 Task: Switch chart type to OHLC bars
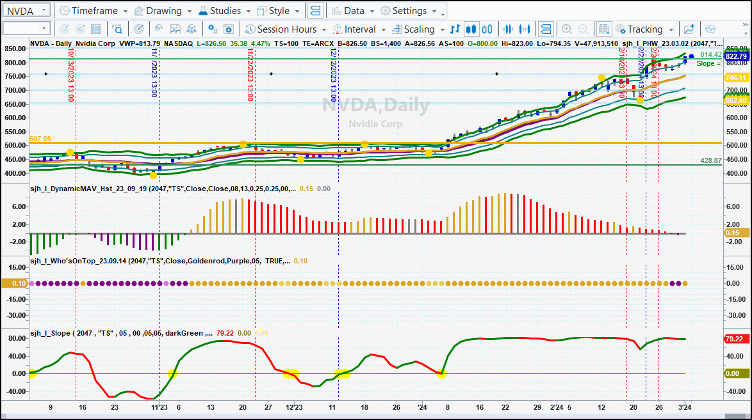[x=455, y=29]
